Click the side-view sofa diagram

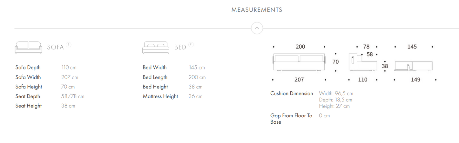[362, 62]
